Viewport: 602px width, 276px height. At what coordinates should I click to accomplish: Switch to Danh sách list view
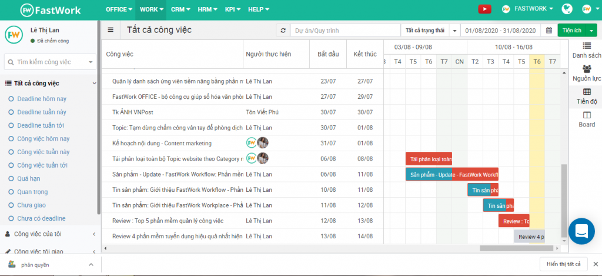click(x=586, y=50)
